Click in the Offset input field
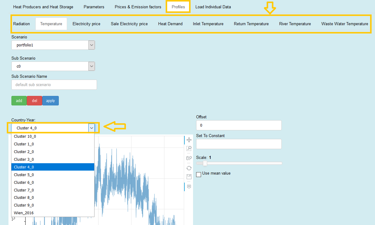The image size is (375, 225). (x=239, y=125)
